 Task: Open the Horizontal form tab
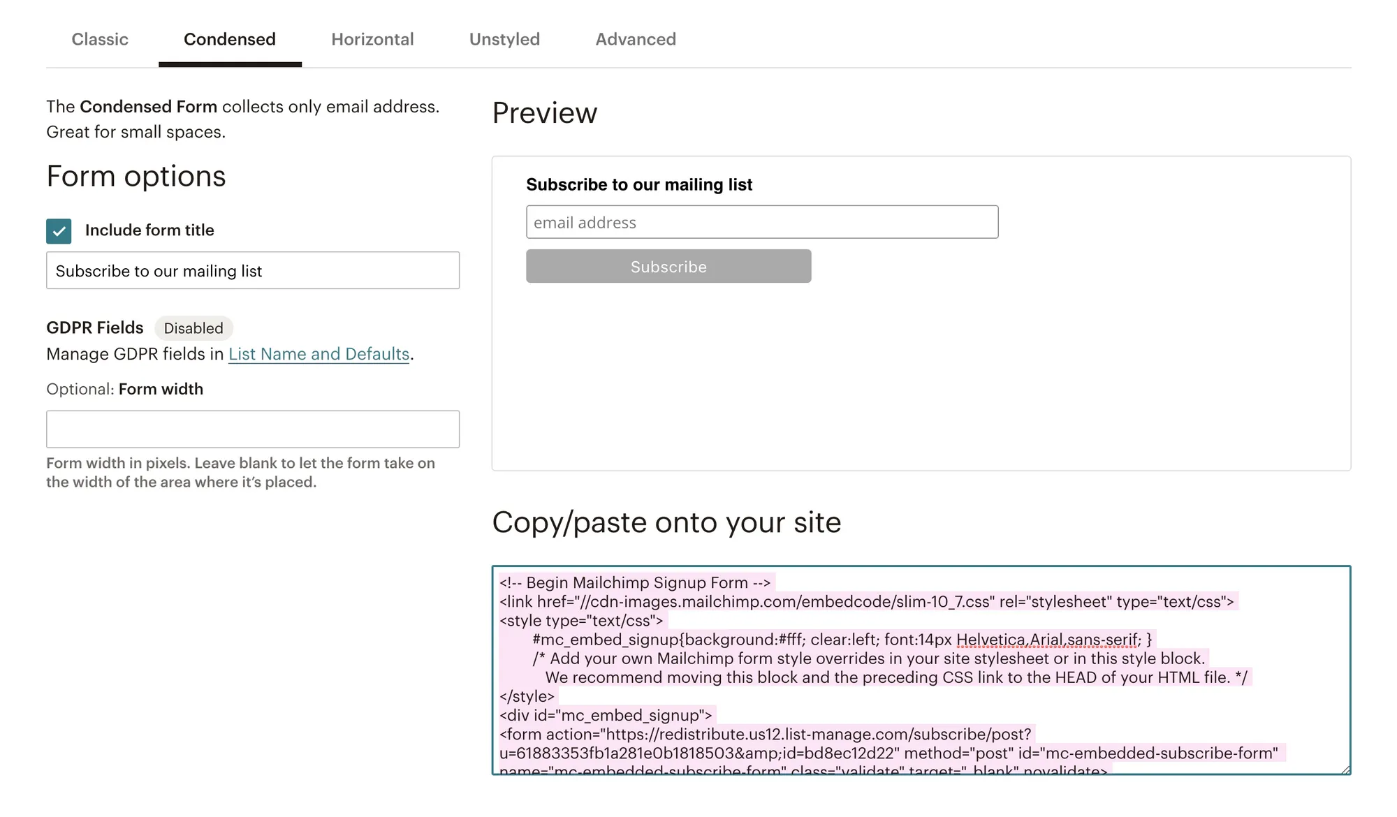(x=372, y=39)
